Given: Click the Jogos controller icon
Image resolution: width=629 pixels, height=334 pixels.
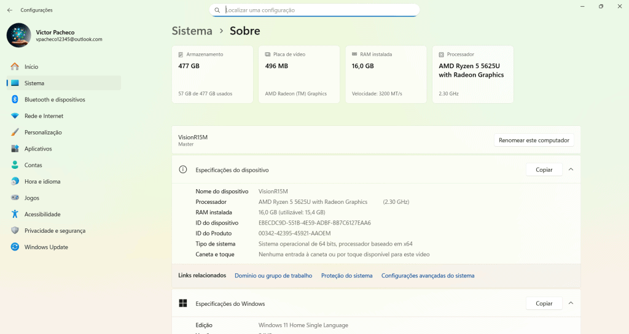Looking at the screenshot, I should [15, 198].
